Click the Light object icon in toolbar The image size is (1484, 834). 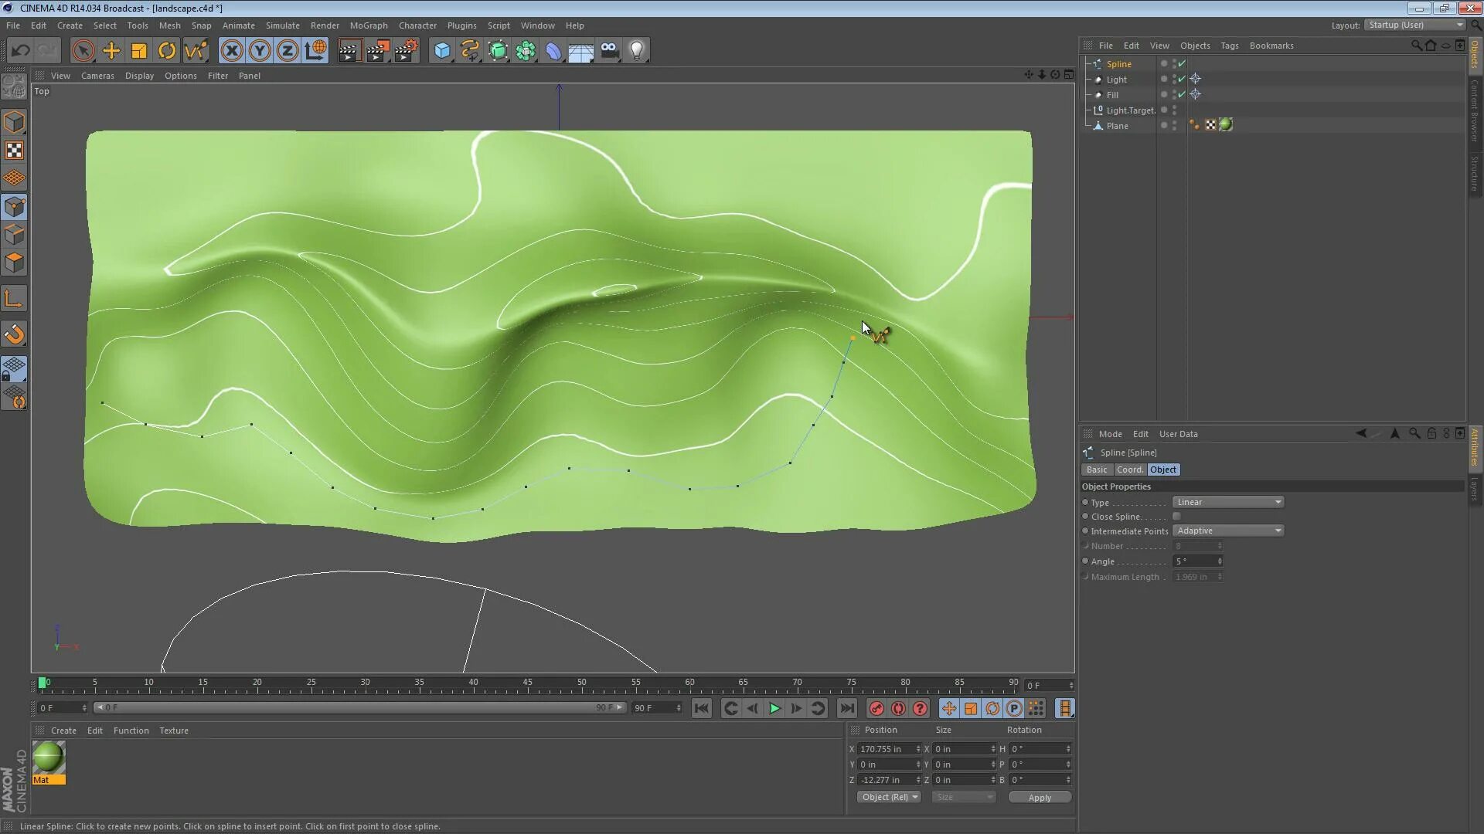coord(636,51)
